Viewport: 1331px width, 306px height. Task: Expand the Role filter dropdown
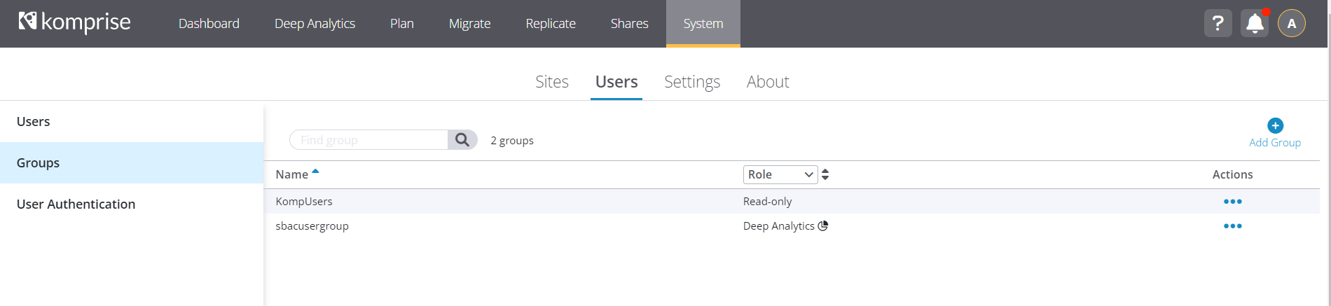click(780, 174)
